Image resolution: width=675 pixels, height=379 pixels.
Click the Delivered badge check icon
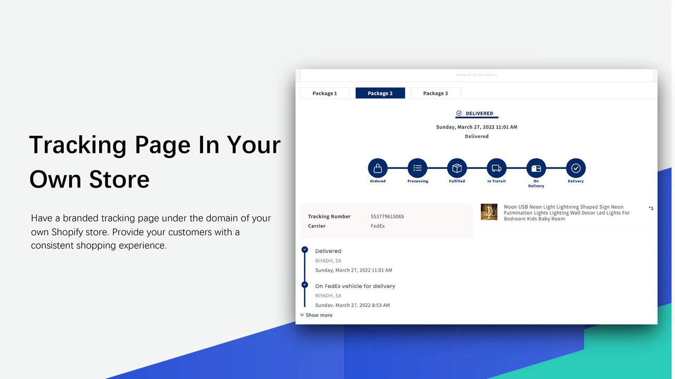pyautogui.click(x=459, y=113)
